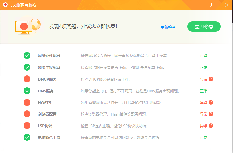Click the red warning icon for LSP协议
The width and height of the screenshot is (233, 153).
pos(27,126)
